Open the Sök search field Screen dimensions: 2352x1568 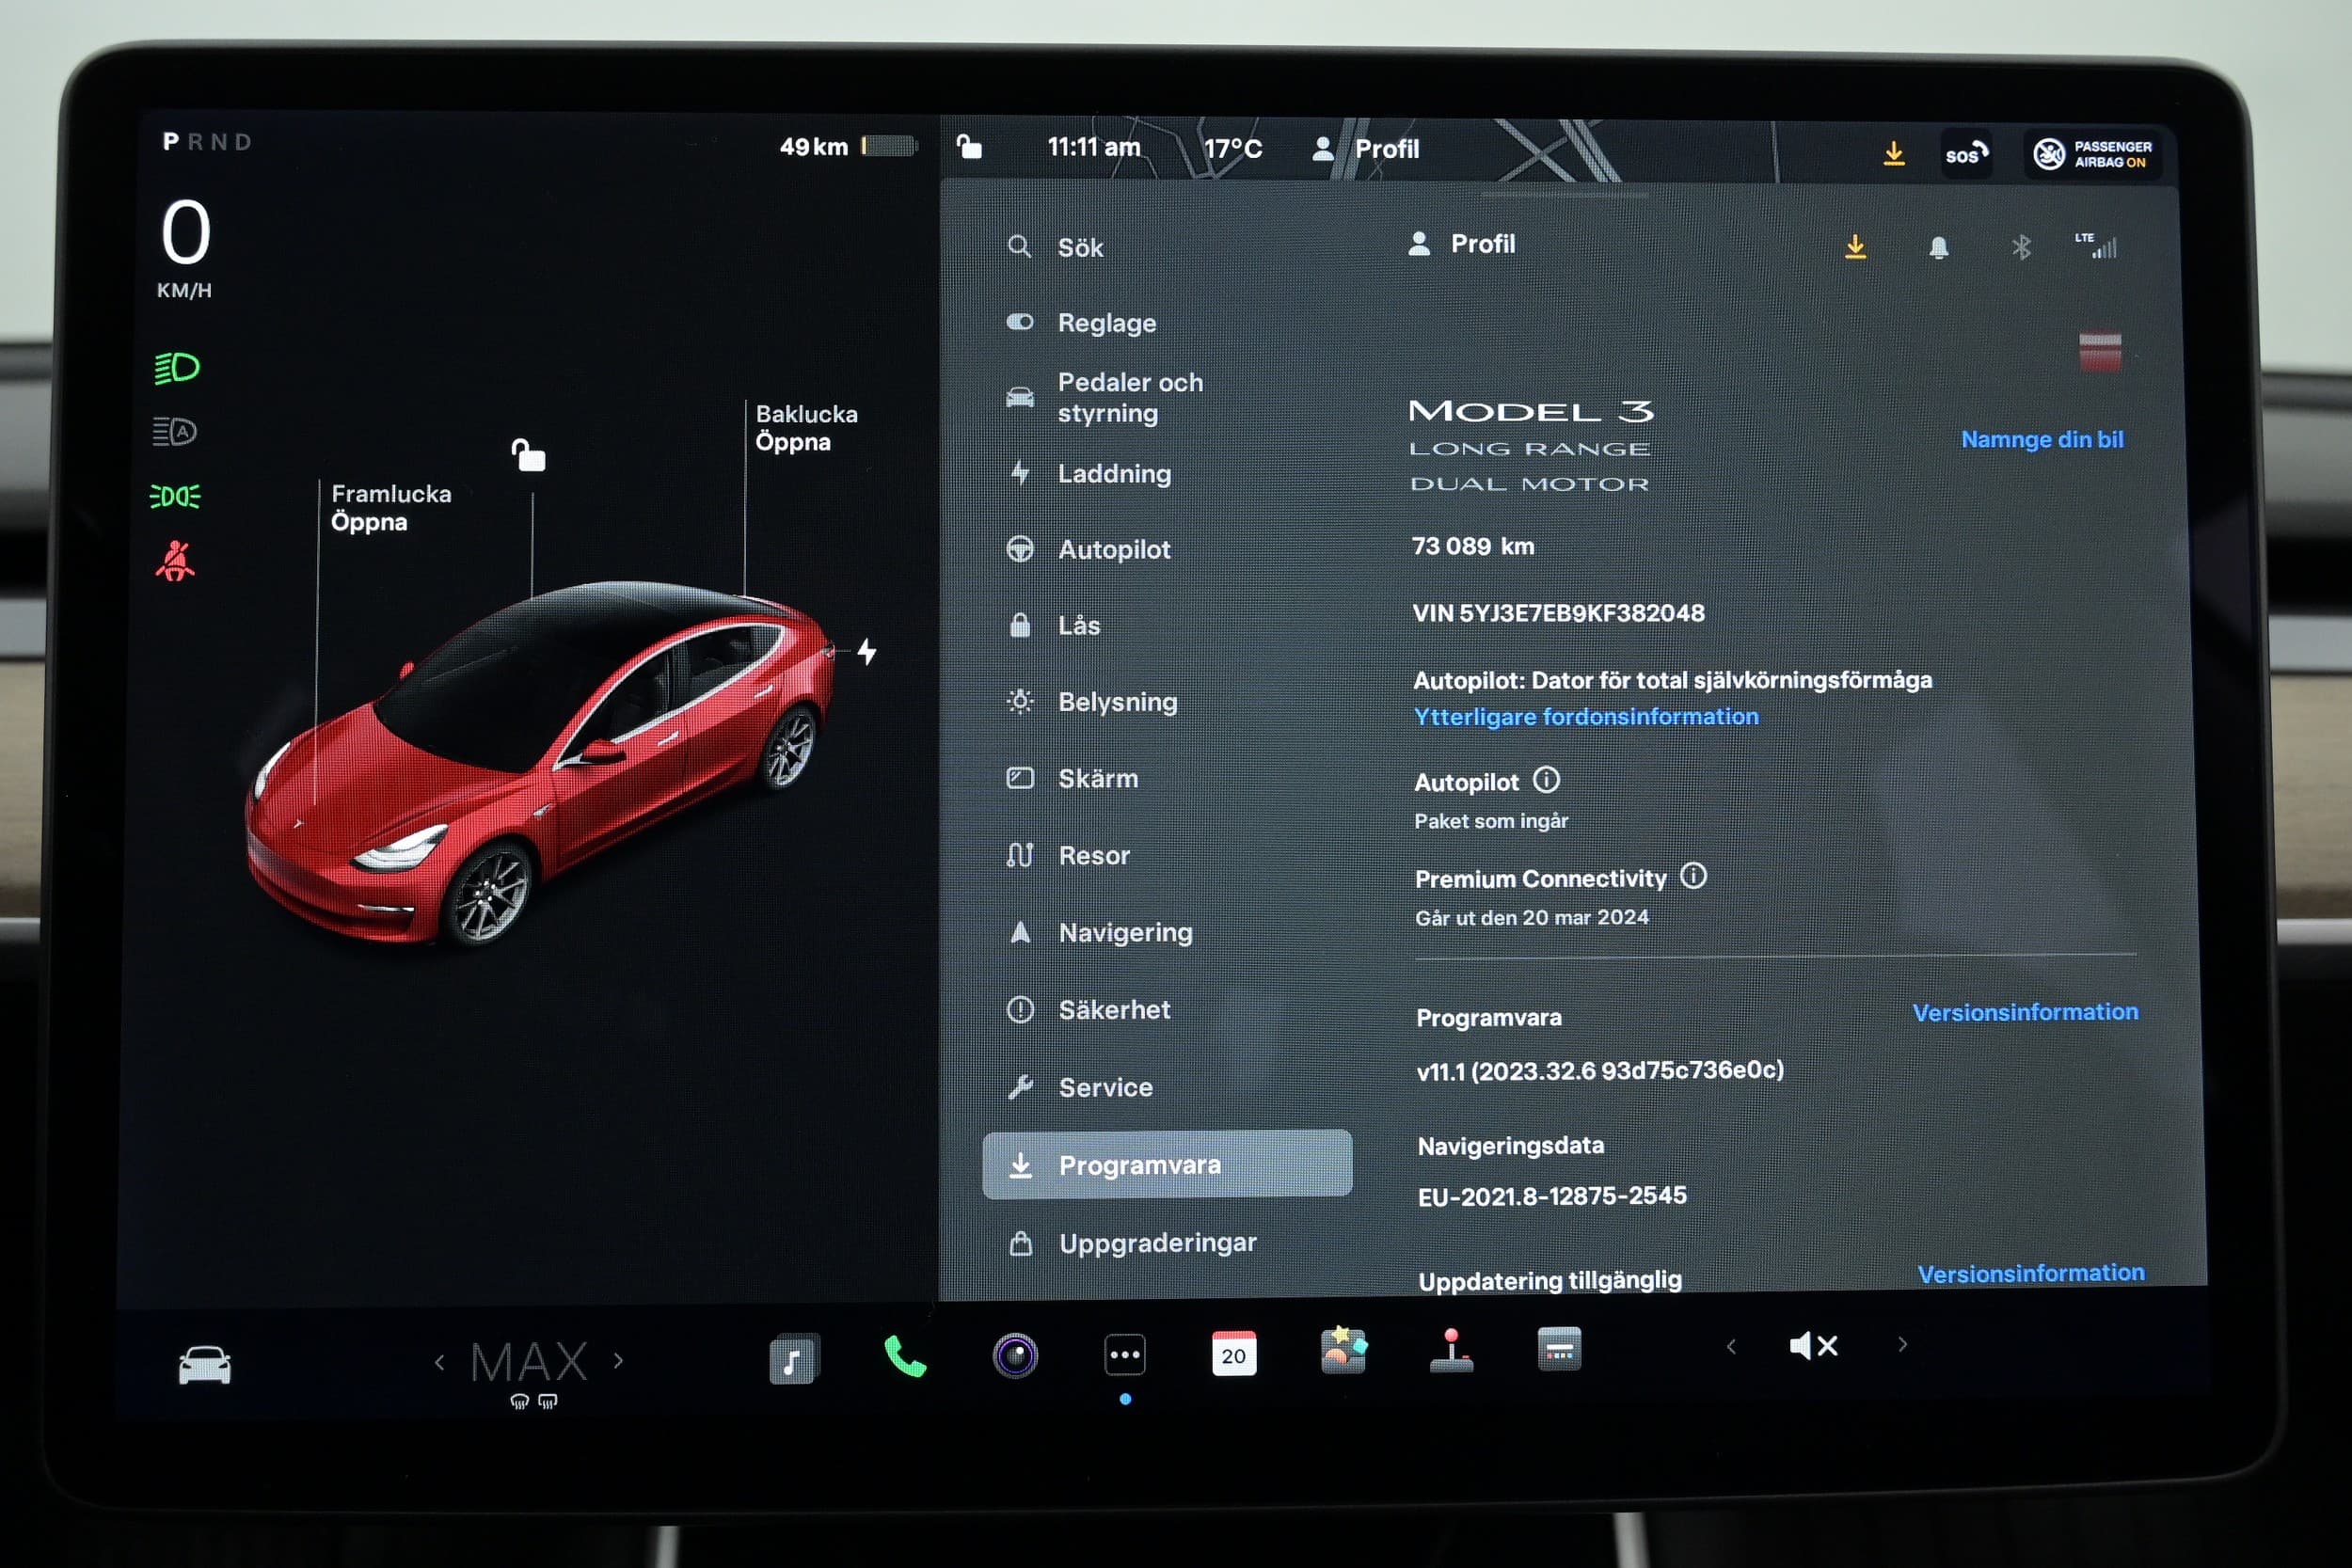coord(1056,247)
